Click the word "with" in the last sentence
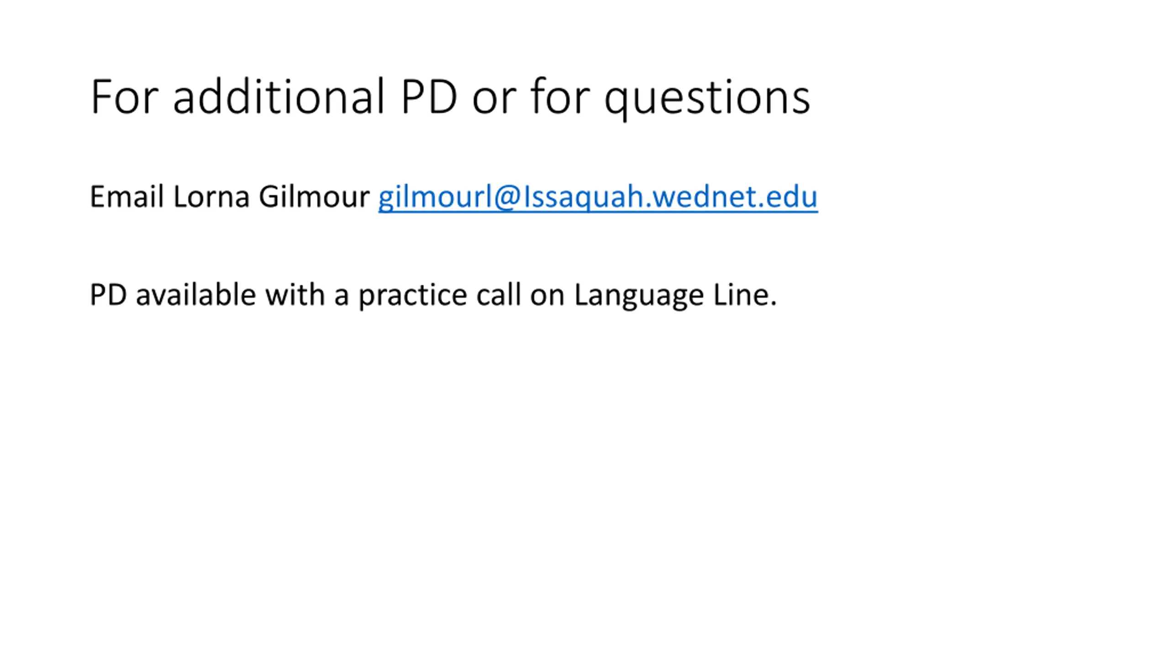This screenshot has width=1169, height=657. pos(295,295)
